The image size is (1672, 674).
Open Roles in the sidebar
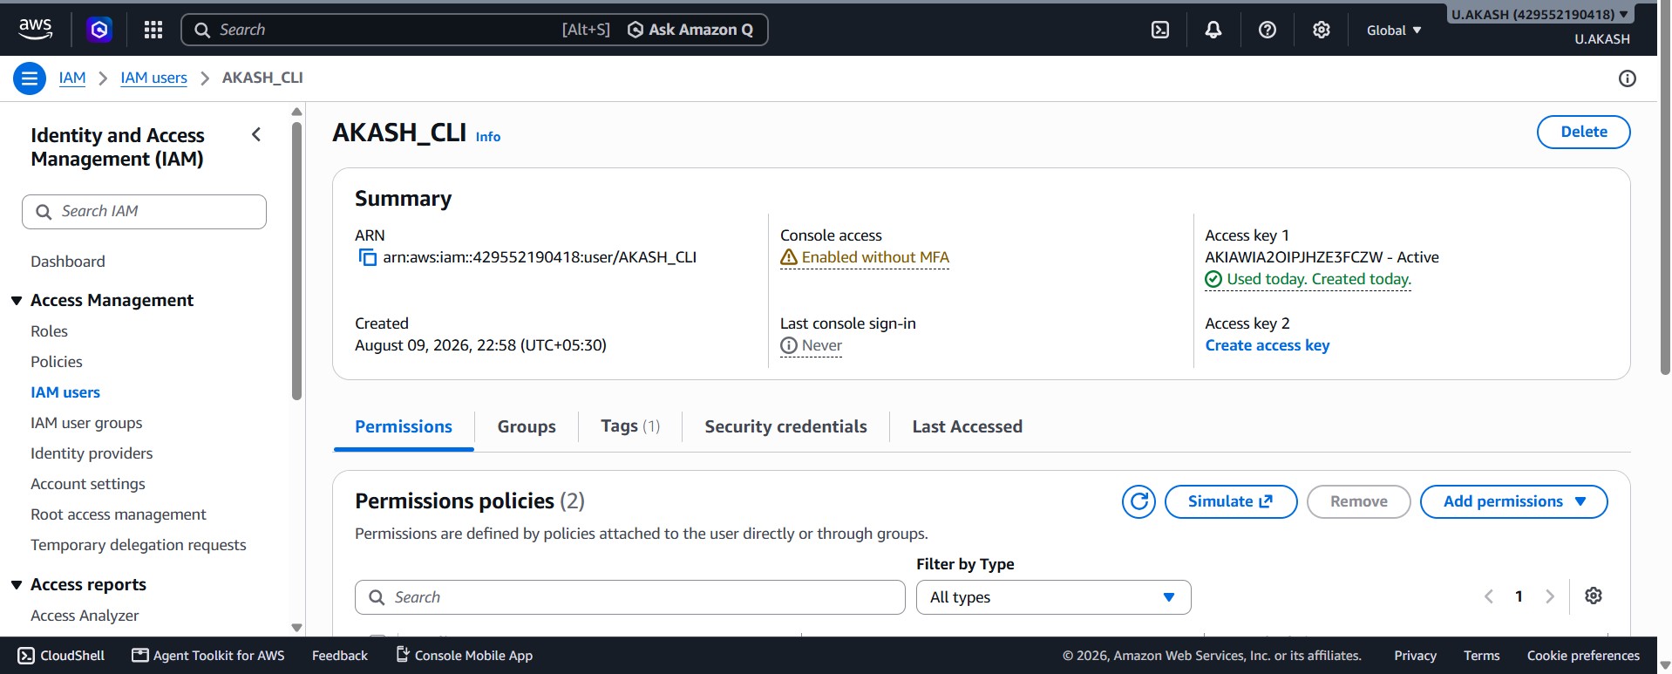[49, 331]
